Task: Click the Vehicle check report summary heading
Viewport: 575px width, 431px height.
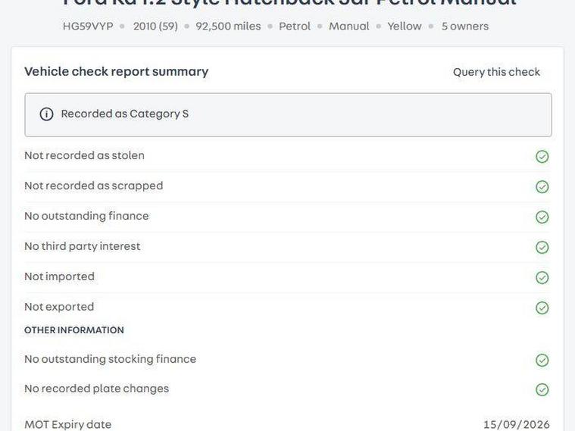Action: tap(116, 72)
